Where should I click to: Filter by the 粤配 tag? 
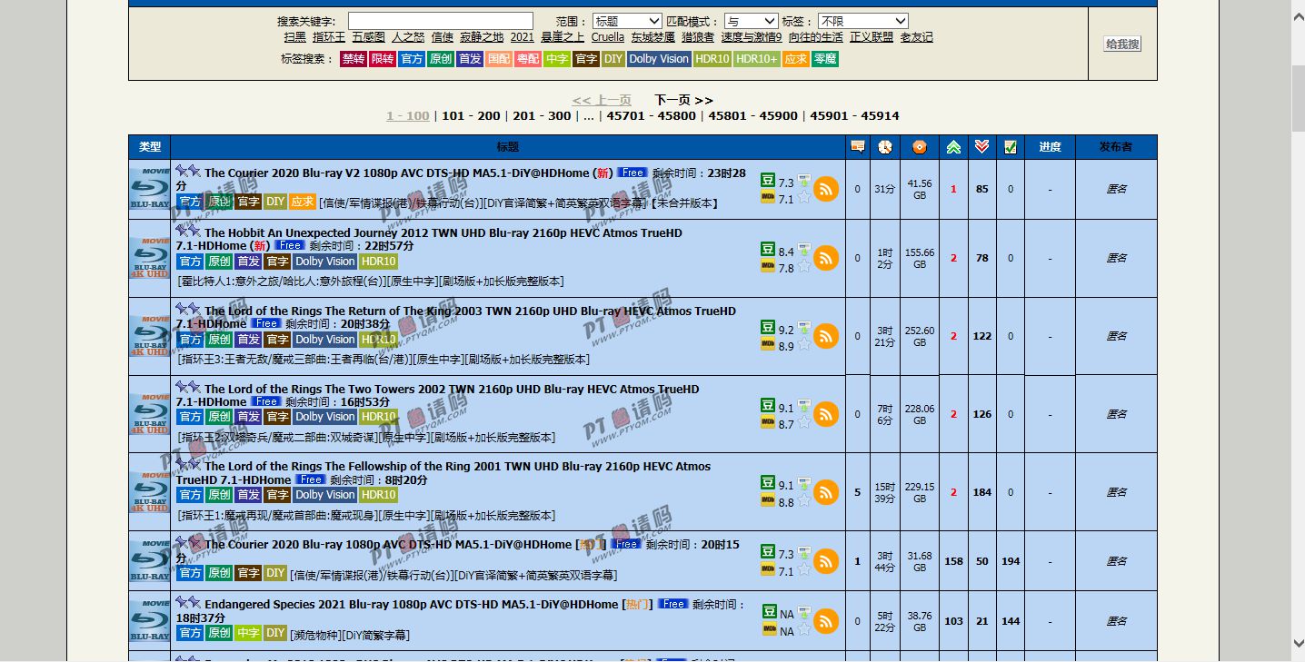(528, 59)
